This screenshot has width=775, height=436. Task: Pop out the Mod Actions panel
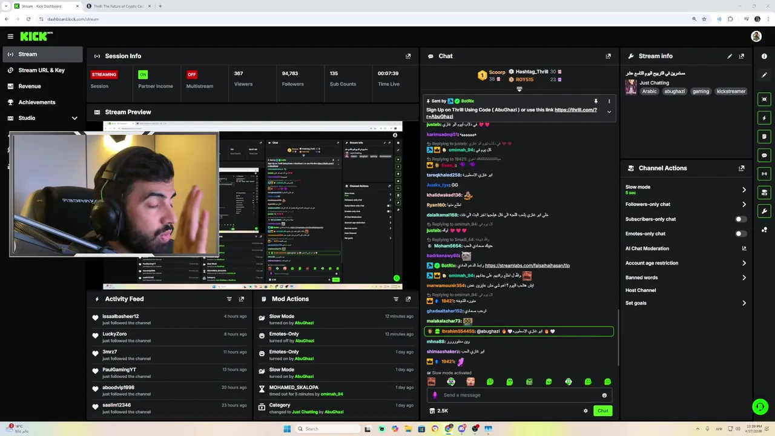click(x=408, y=299)
